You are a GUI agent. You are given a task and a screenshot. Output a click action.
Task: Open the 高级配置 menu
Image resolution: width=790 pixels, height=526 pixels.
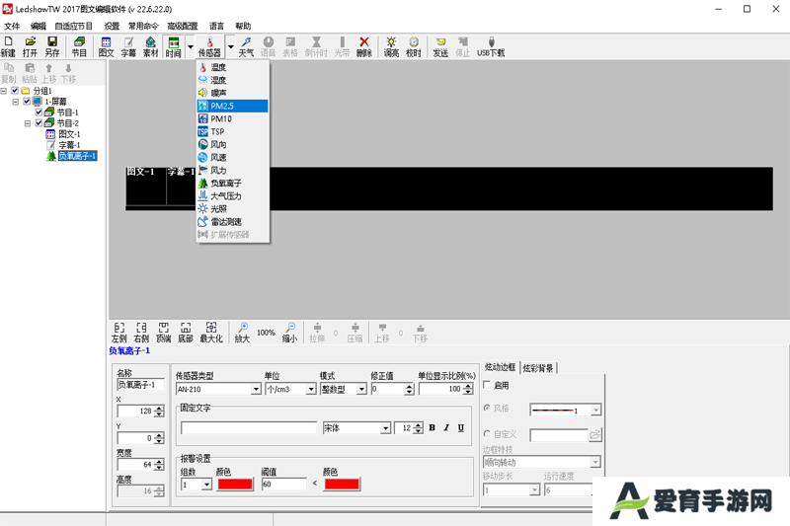tap(183, 26)
